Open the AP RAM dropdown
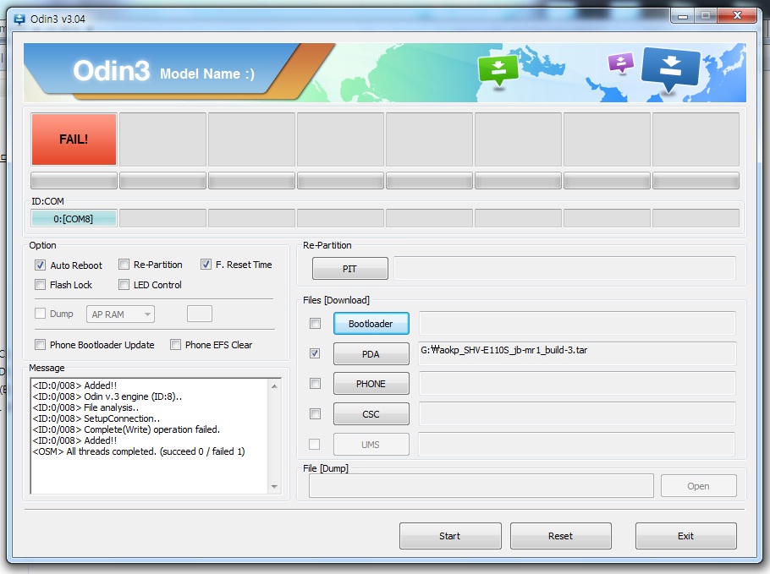Image resolution: width=770 pixels, height=574 pixels. (x=120, y=314)
